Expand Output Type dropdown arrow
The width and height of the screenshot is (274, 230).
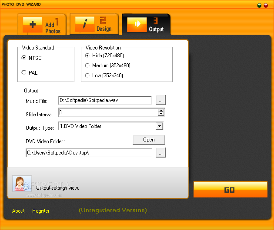(159, 126)
